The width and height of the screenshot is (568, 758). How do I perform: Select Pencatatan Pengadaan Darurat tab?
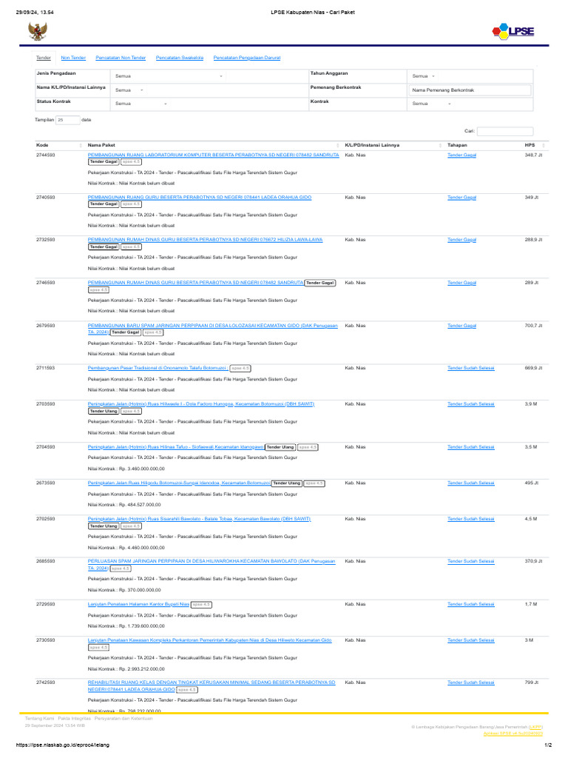tap(247, 58)
